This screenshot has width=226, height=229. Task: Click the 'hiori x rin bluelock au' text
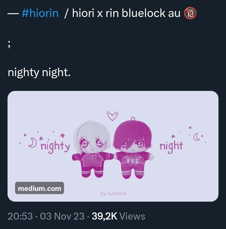point(126,13)
